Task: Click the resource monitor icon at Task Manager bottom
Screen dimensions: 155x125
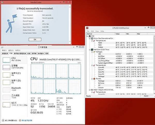Action: (20, 120)
